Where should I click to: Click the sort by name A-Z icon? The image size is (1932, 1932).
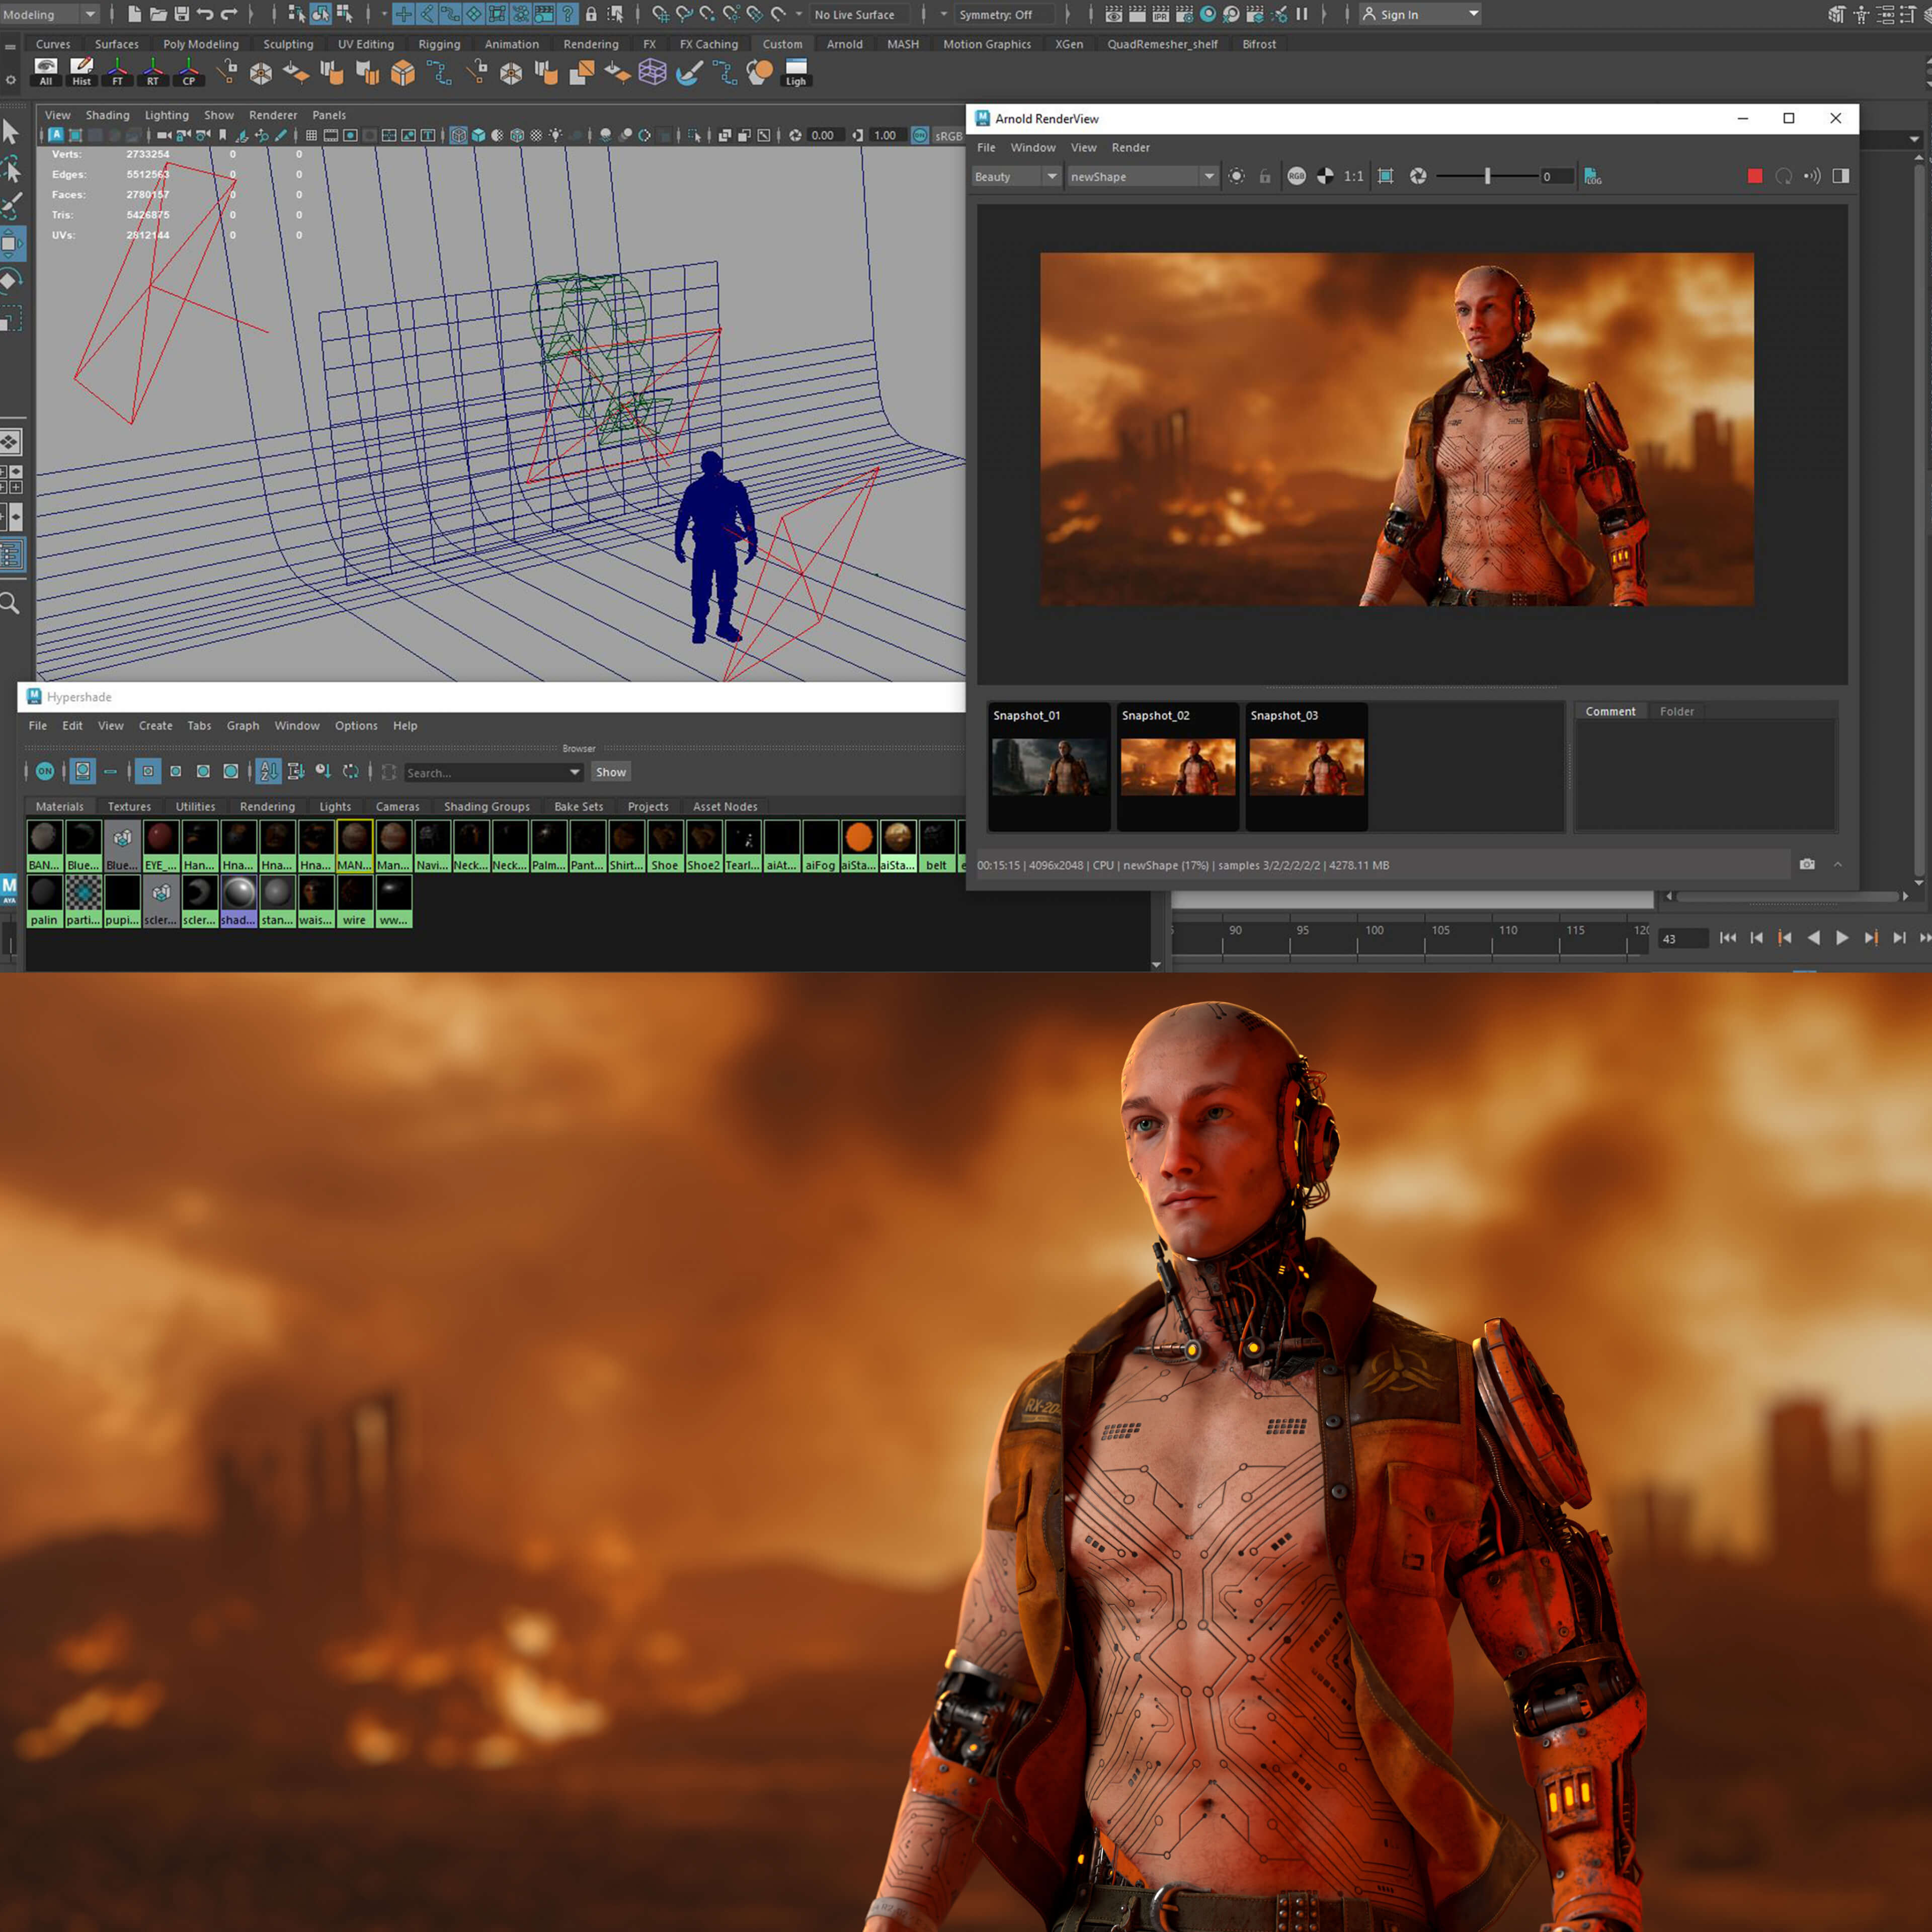[268, 771]
